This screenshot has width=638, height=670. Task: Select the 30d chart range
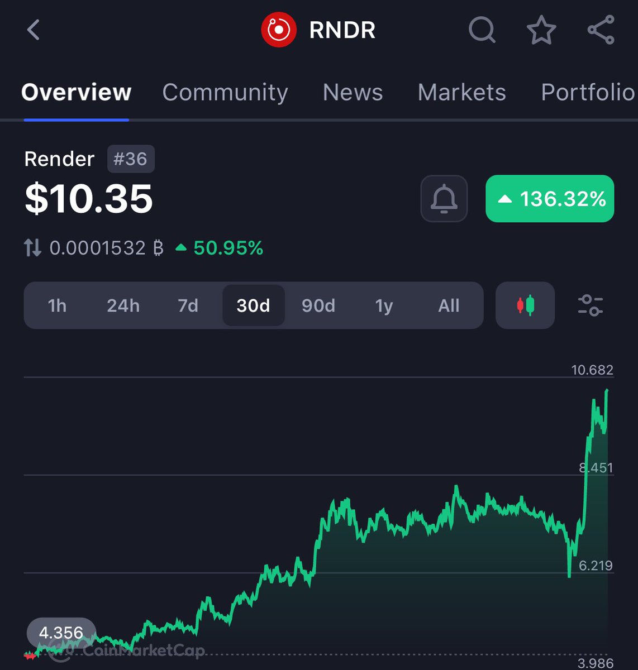254,305
